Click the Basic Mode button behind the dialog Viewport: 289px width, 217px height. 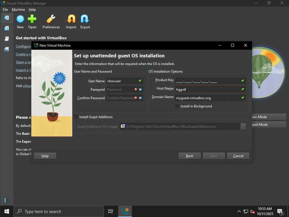click(x=269, y=117)
